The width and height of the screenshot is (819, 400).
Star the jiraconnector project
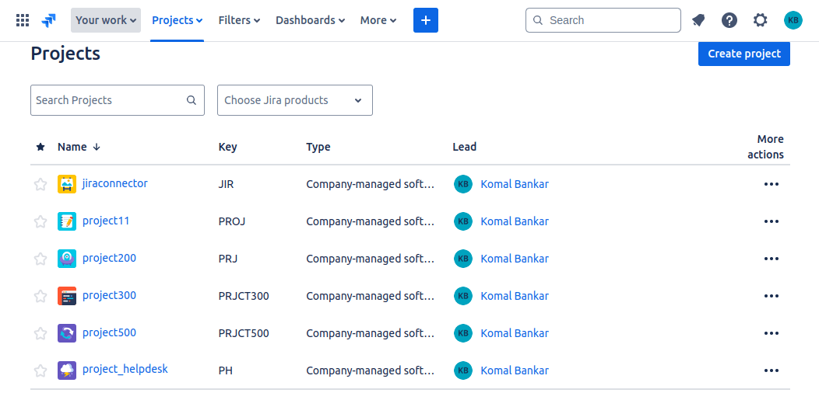[40, 184]
